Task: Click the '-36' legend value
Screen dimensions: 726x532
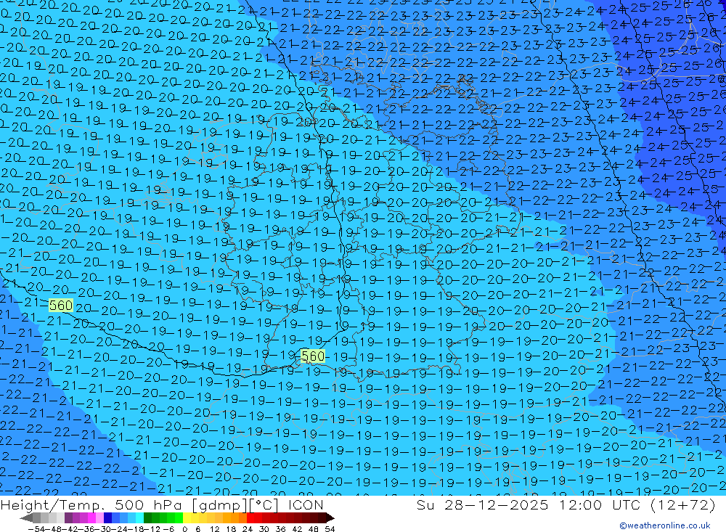Action: point(86,529)
